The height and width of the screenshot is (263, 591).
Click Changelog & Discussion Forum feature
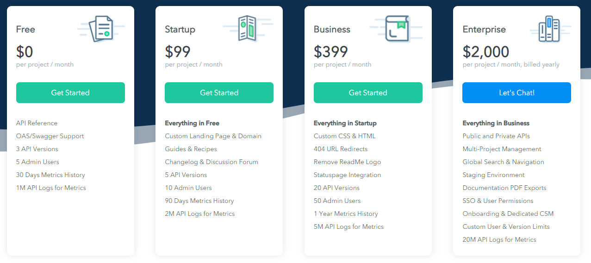212,162
